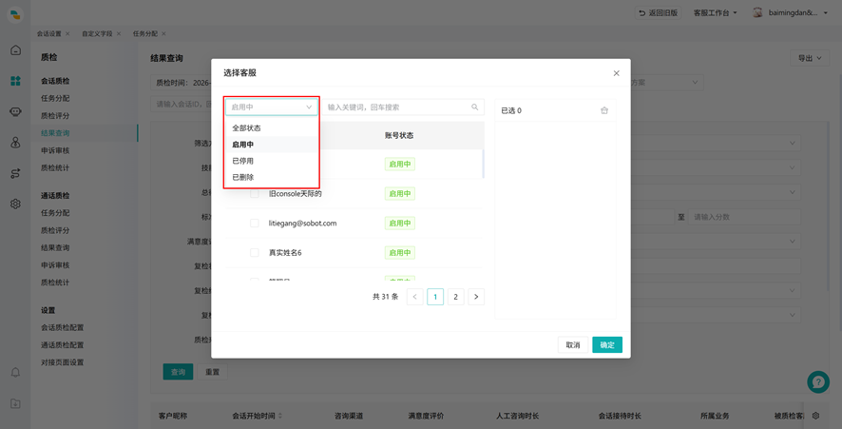Click the 请输入分数 score input
This screenshot has width=842, height=429.
click(x=744, y=217)
